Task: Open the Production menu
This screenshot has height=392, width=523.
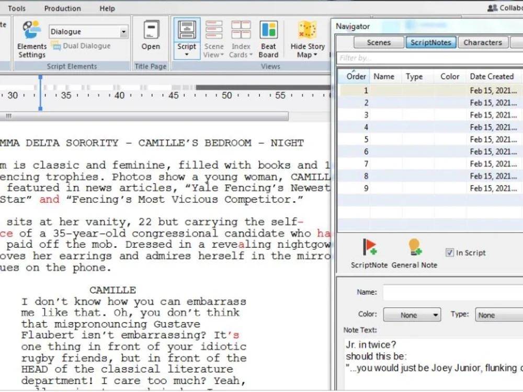Action: point(62,8)
